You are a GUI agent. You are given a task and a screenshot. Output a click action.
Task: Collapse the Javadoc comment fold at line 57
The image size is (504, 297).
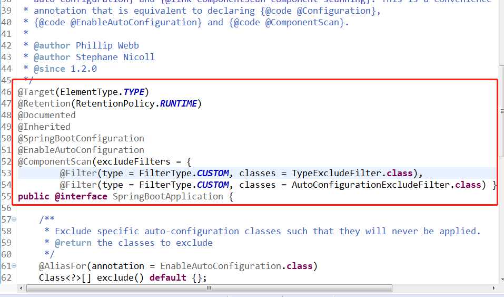[x=14, y=219]
